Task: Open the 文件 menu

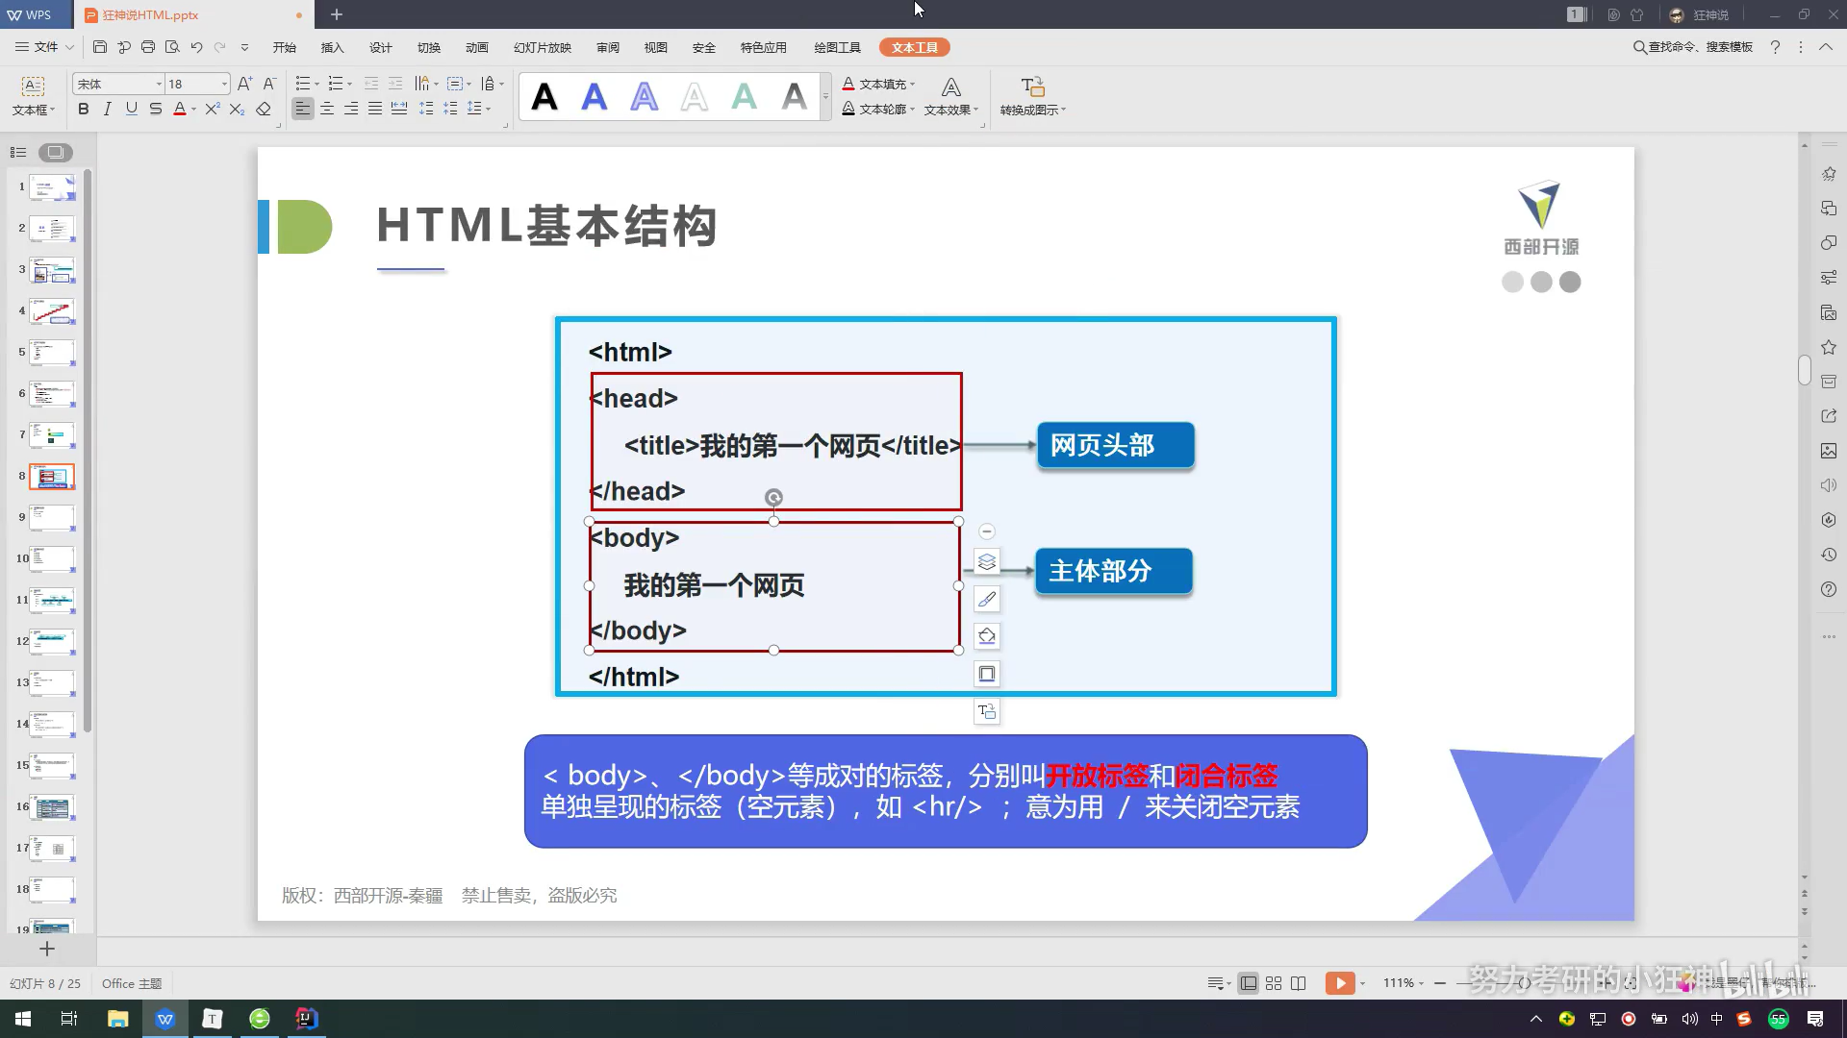Action: click(45, 47)
